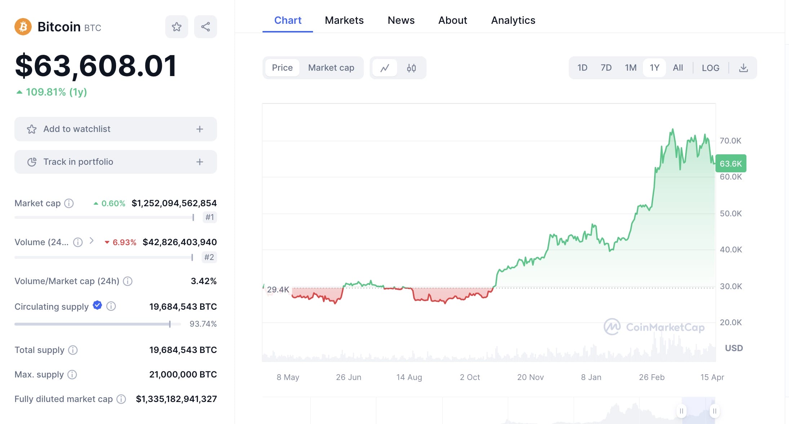Screen dimensions: 789x424
Task: Click the right handle of range selector
Action: click(x=714, y=411)
